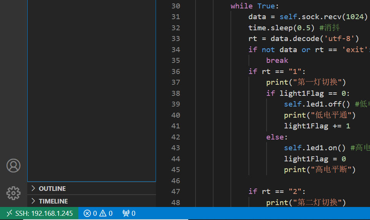Viewport: 370px width, 220px height.
Task: Click line number 35 in gutter
Action: coord(176,61)
